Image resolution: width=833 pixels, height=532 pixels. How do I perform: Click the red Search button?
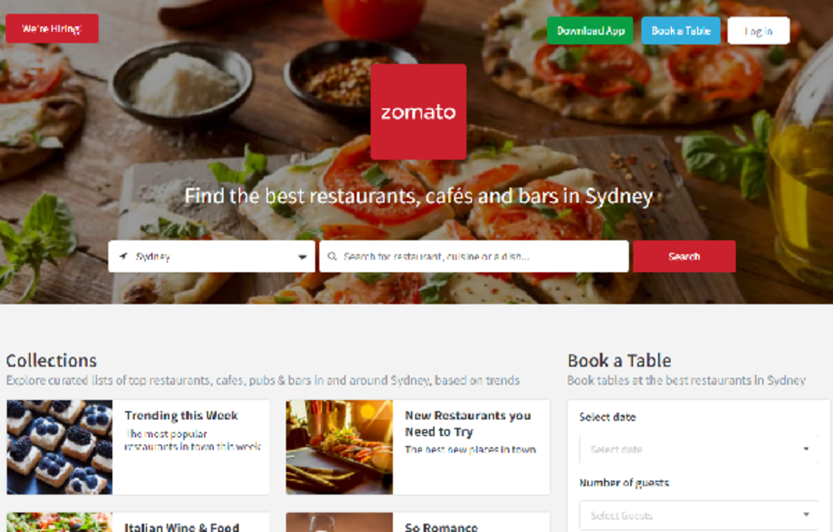click(x=684, y=256)
